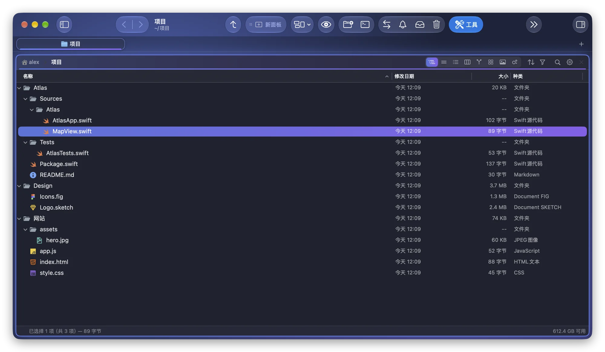Show more toolbar items chevrons
Image resolution: width=605 pixels, height=352 pixels.
[x=534, y=25]
